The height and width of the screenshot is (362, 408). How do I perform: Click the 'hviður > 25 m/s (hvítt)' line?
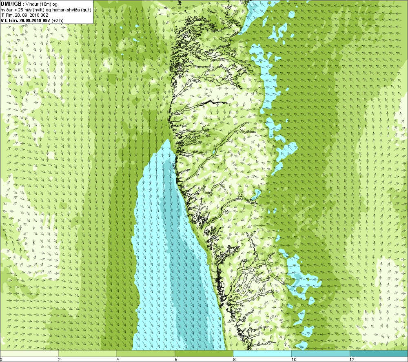point(46,10)
